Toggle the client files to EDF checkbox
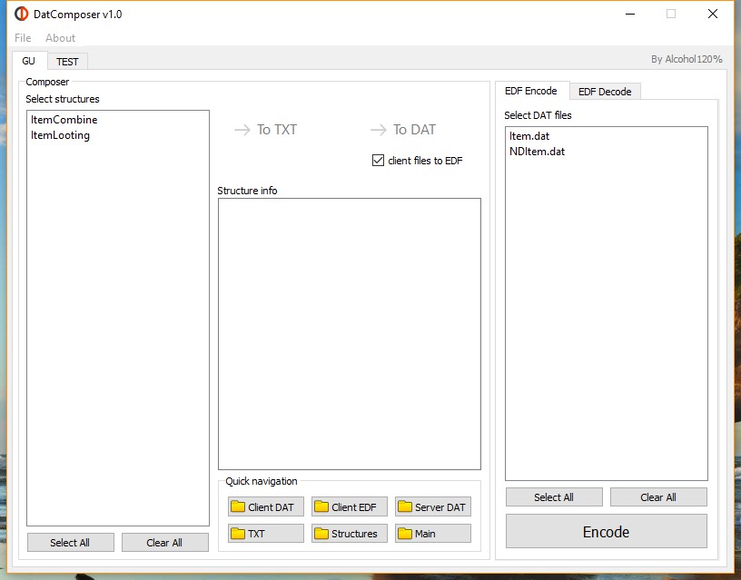The image size is (741, 580). (378, 161)
